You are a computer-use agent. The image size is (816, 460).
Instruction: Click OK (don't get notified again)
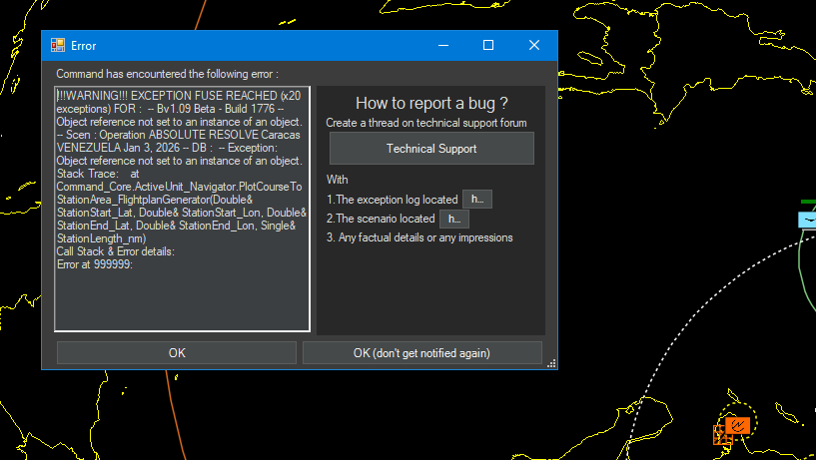(422, 353)
